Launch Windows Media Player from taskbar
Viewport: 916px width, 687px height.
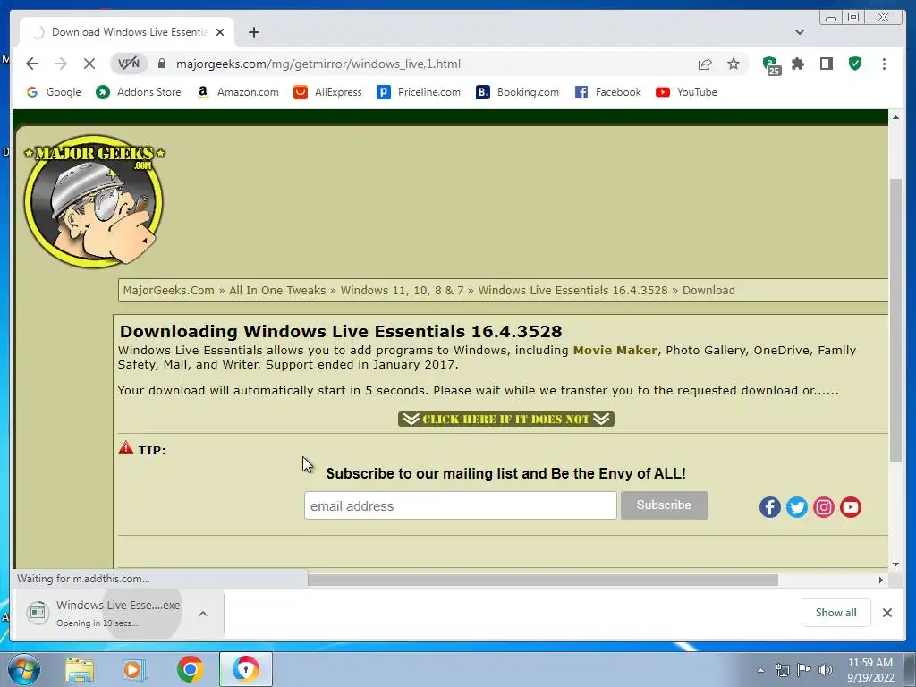click(134, 669)
